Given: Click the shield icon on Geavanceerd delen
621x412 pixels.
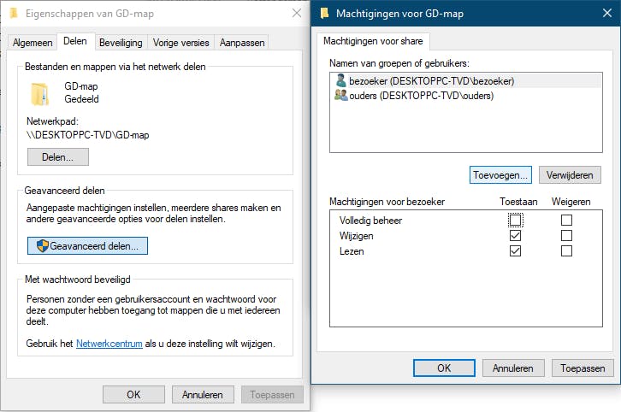Looking at the screenshot, I should 42,245.
